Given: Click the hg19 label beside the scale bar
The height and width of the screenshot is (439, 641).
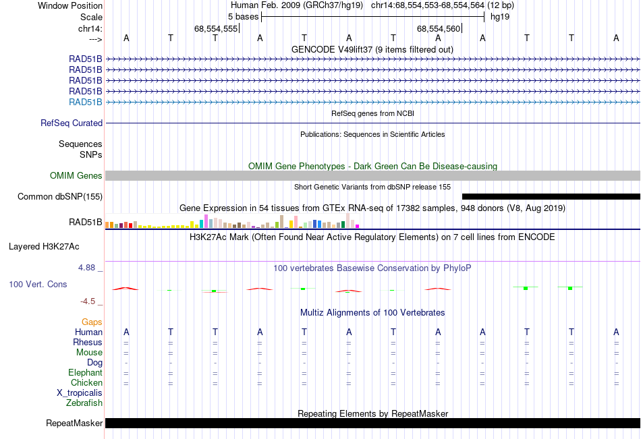Looking at the screenshot, I should 500,17.
